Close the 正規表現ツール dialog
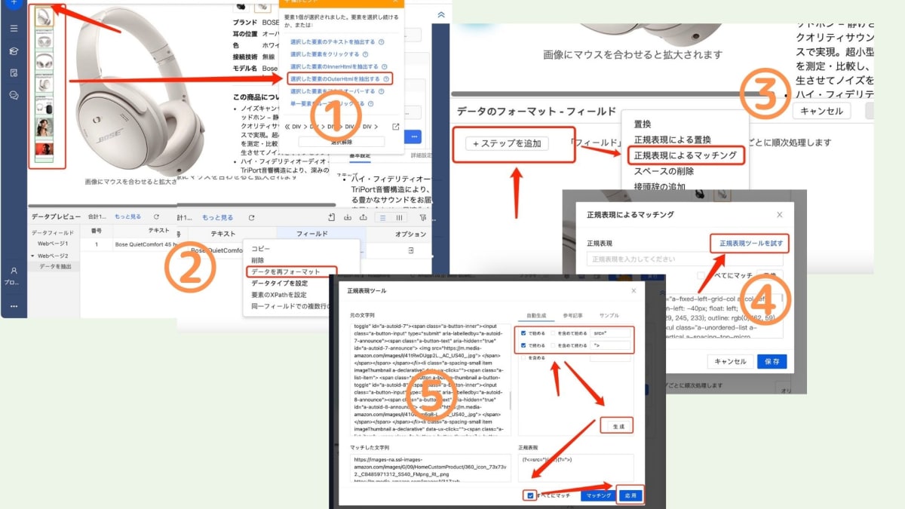Screen dimensions: 905x509 [633, 290]
